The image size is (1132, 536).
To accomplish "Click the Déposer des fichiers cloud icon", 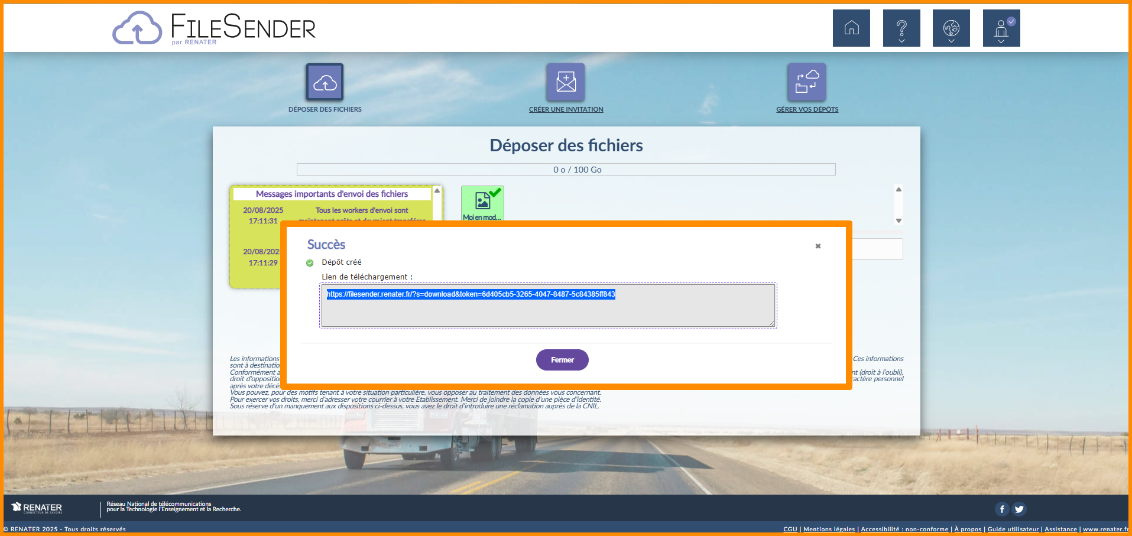I will click(x=325, y=82).
